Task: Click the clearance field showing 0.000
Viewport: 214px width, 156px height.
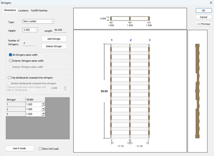Action: [57, 88]
